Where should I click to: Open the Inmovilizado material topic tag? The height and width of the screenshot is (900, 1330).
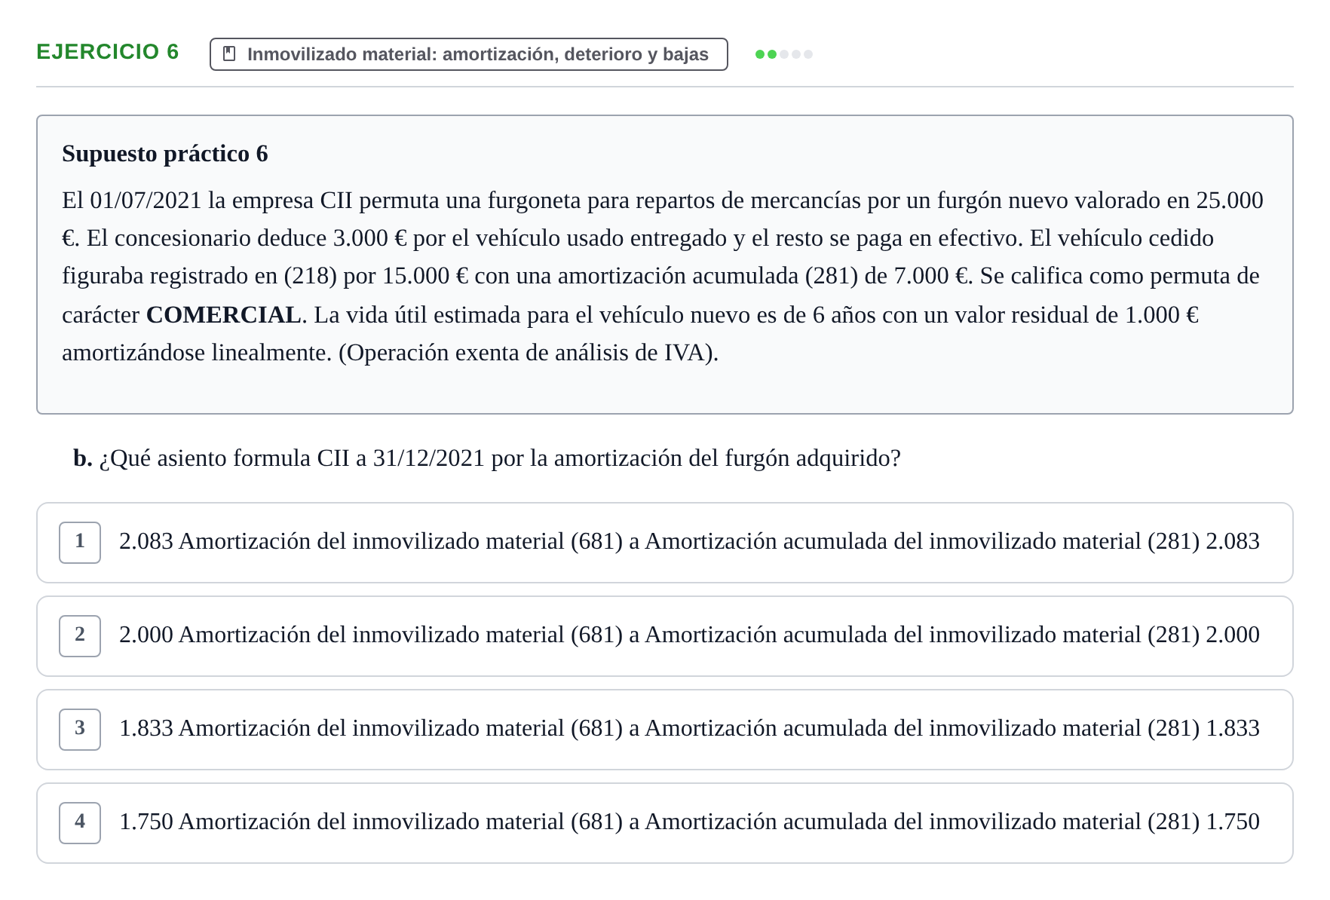point(469,54)
